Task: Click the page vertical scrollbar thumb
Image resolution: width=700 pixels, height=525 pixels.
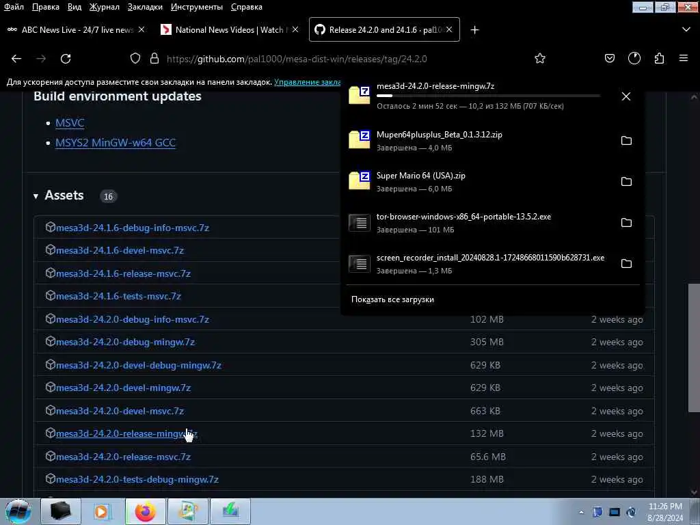Action: [694, 348]
